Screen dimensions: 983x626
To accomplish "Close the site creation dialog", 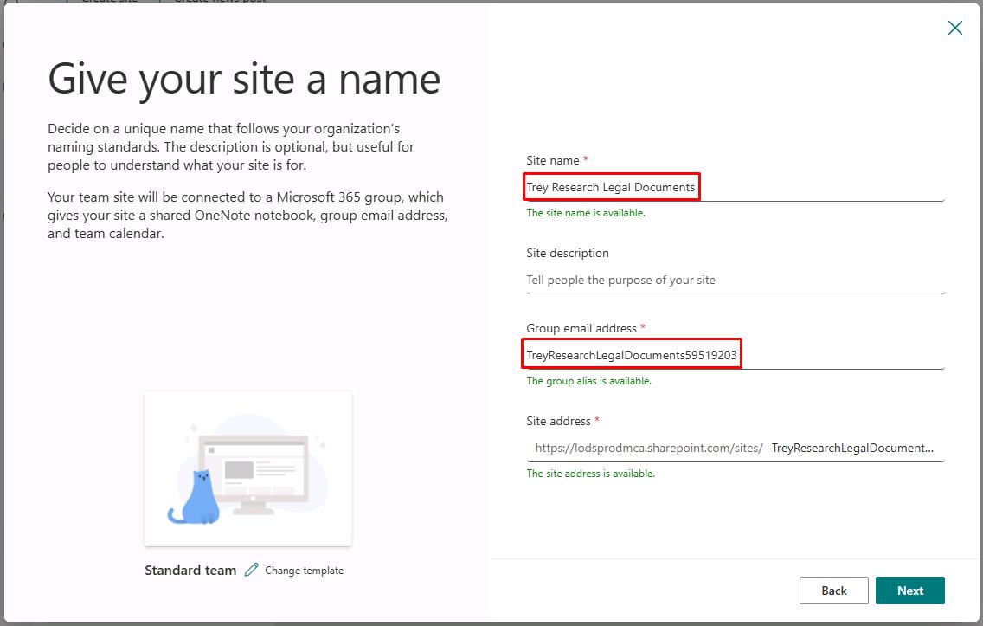I will [954, 28].
